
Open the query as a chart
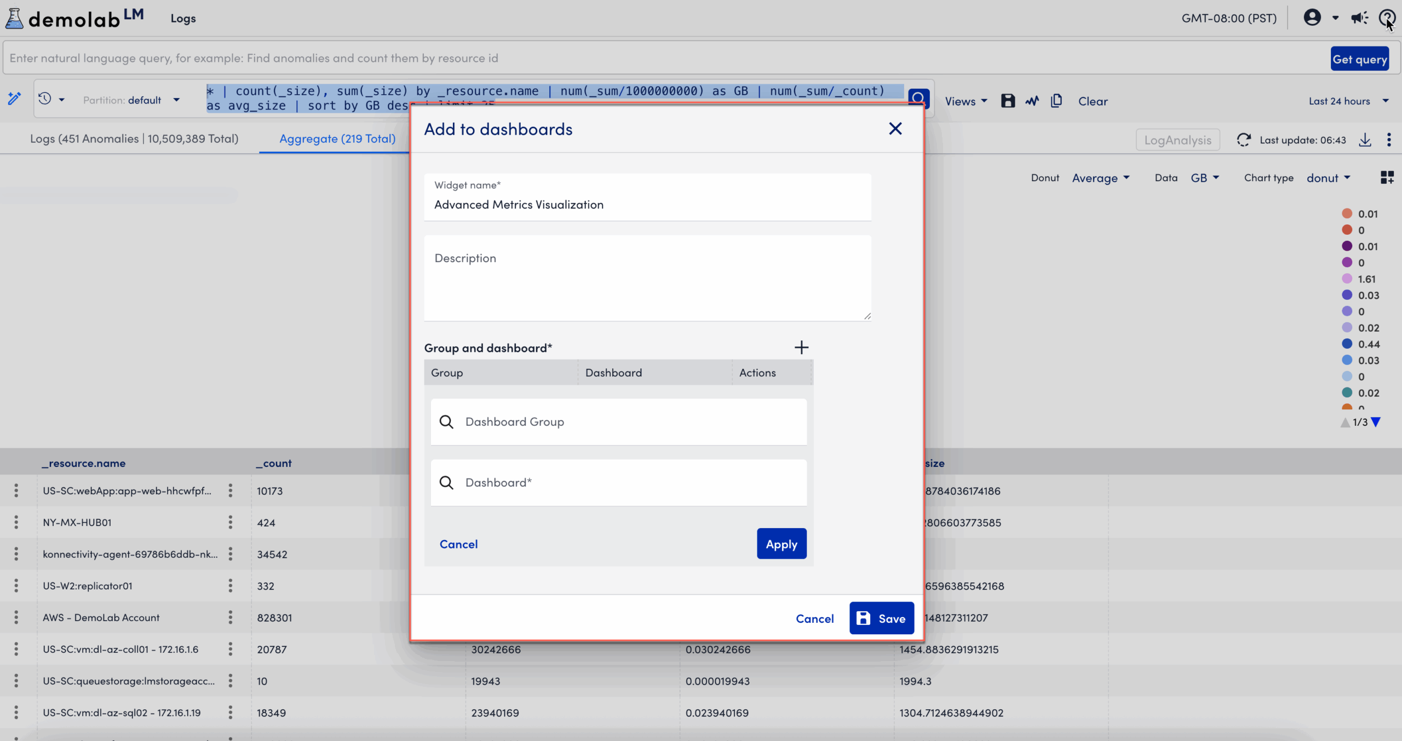point(1032,101)
